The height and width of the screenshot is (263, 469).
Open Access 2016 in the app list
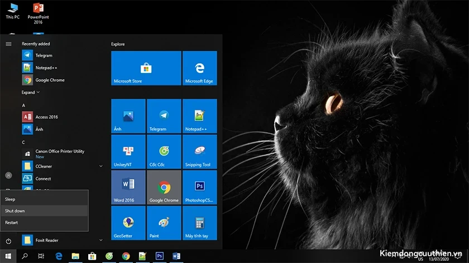tap(63, 117)
